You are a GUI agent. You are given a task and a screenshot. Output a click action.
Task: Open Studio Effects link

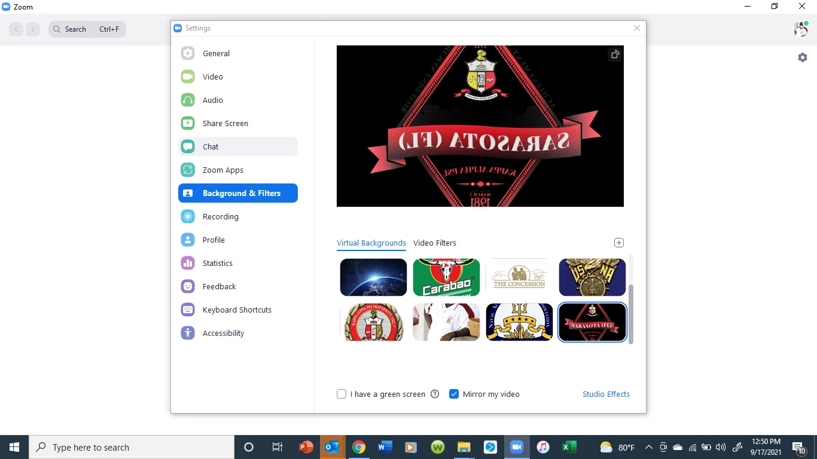click(606, 394)
